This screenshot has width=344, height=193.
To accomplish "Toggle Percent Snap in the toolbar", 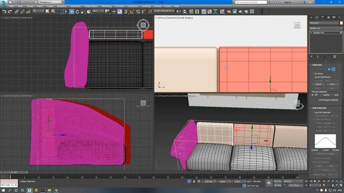I will 138,12.
